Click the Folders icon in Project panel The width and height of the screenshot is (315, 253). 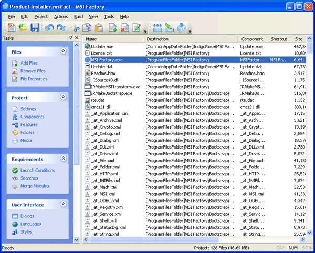[15, 132]
